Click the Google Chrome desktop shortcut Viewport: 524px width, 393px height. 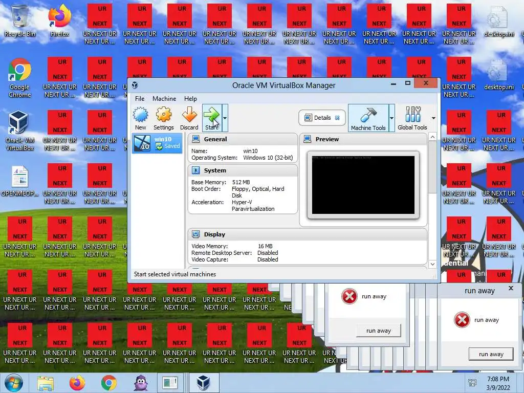click(x=20, y=78)
